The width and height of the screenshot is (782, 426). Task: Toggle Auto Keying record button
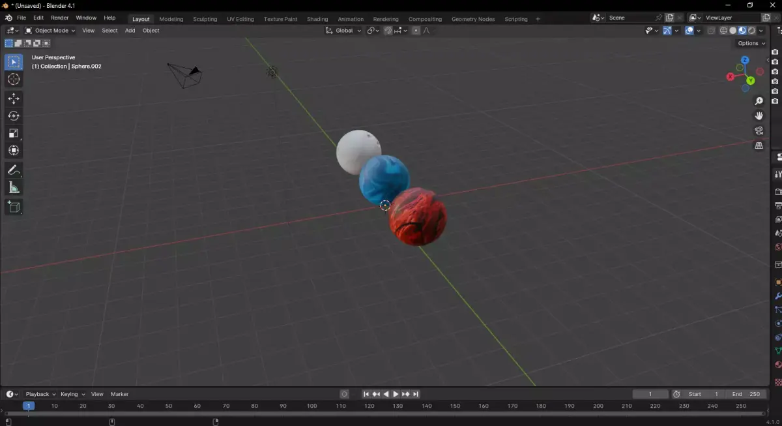(x=345, y=394)
